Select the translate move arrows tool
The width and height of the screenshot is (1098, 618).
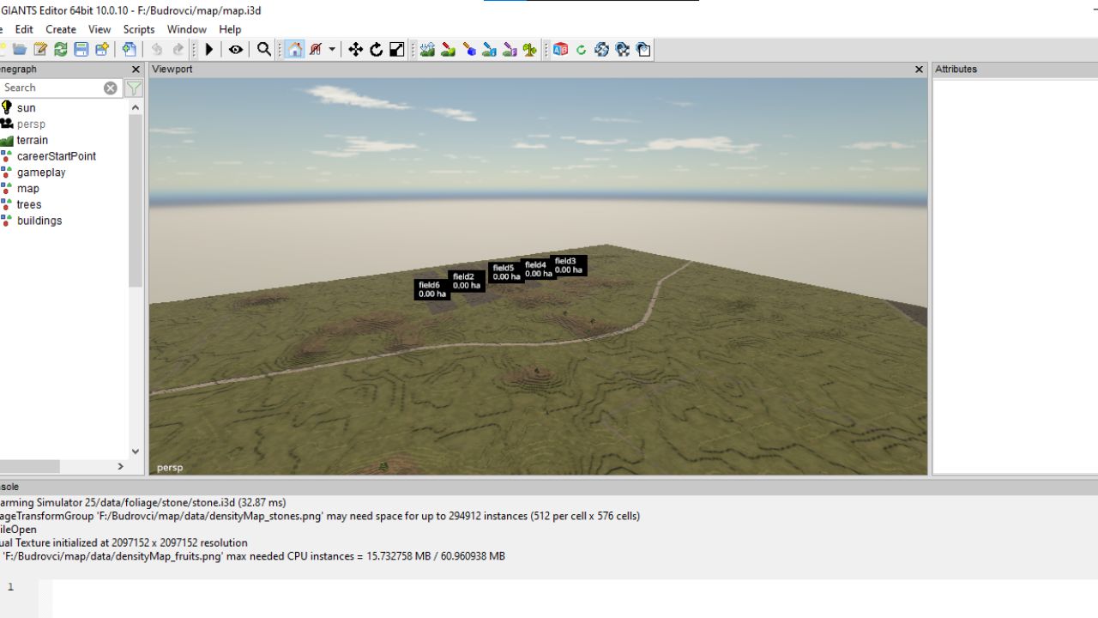pos(355,50)
